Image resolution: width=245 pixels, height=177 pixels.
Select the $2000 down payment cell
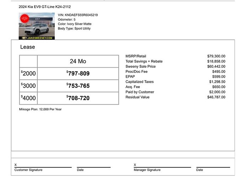pyautogui.click(x=28, y=73)
